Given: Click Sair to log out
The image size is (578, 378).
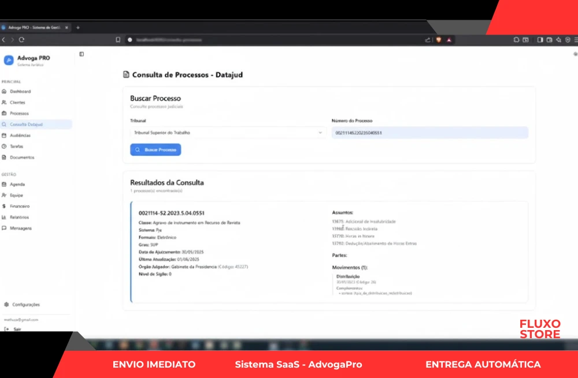Looking at the screenshot, I should coord(17,329).
